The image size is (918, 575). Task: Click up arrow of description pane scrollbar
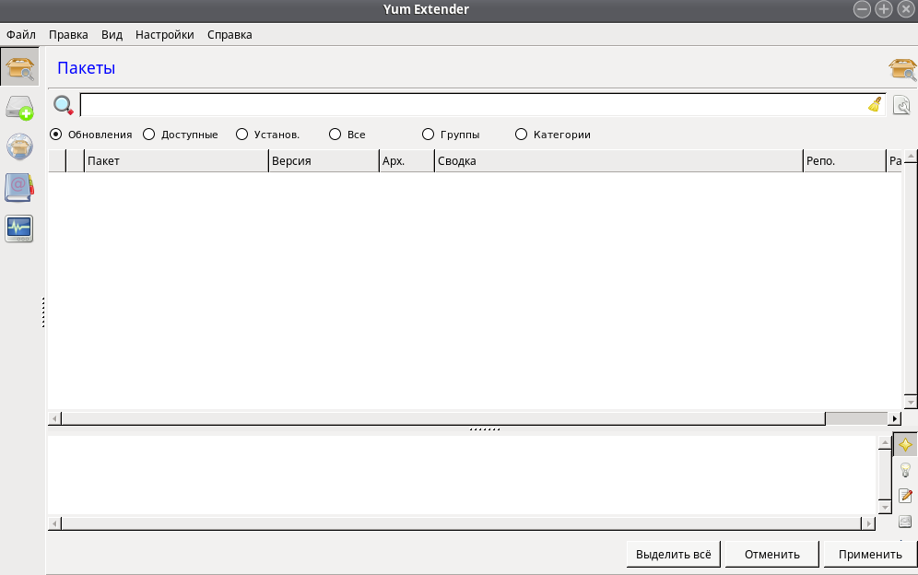pyautogui.click(x=885, y=443)
